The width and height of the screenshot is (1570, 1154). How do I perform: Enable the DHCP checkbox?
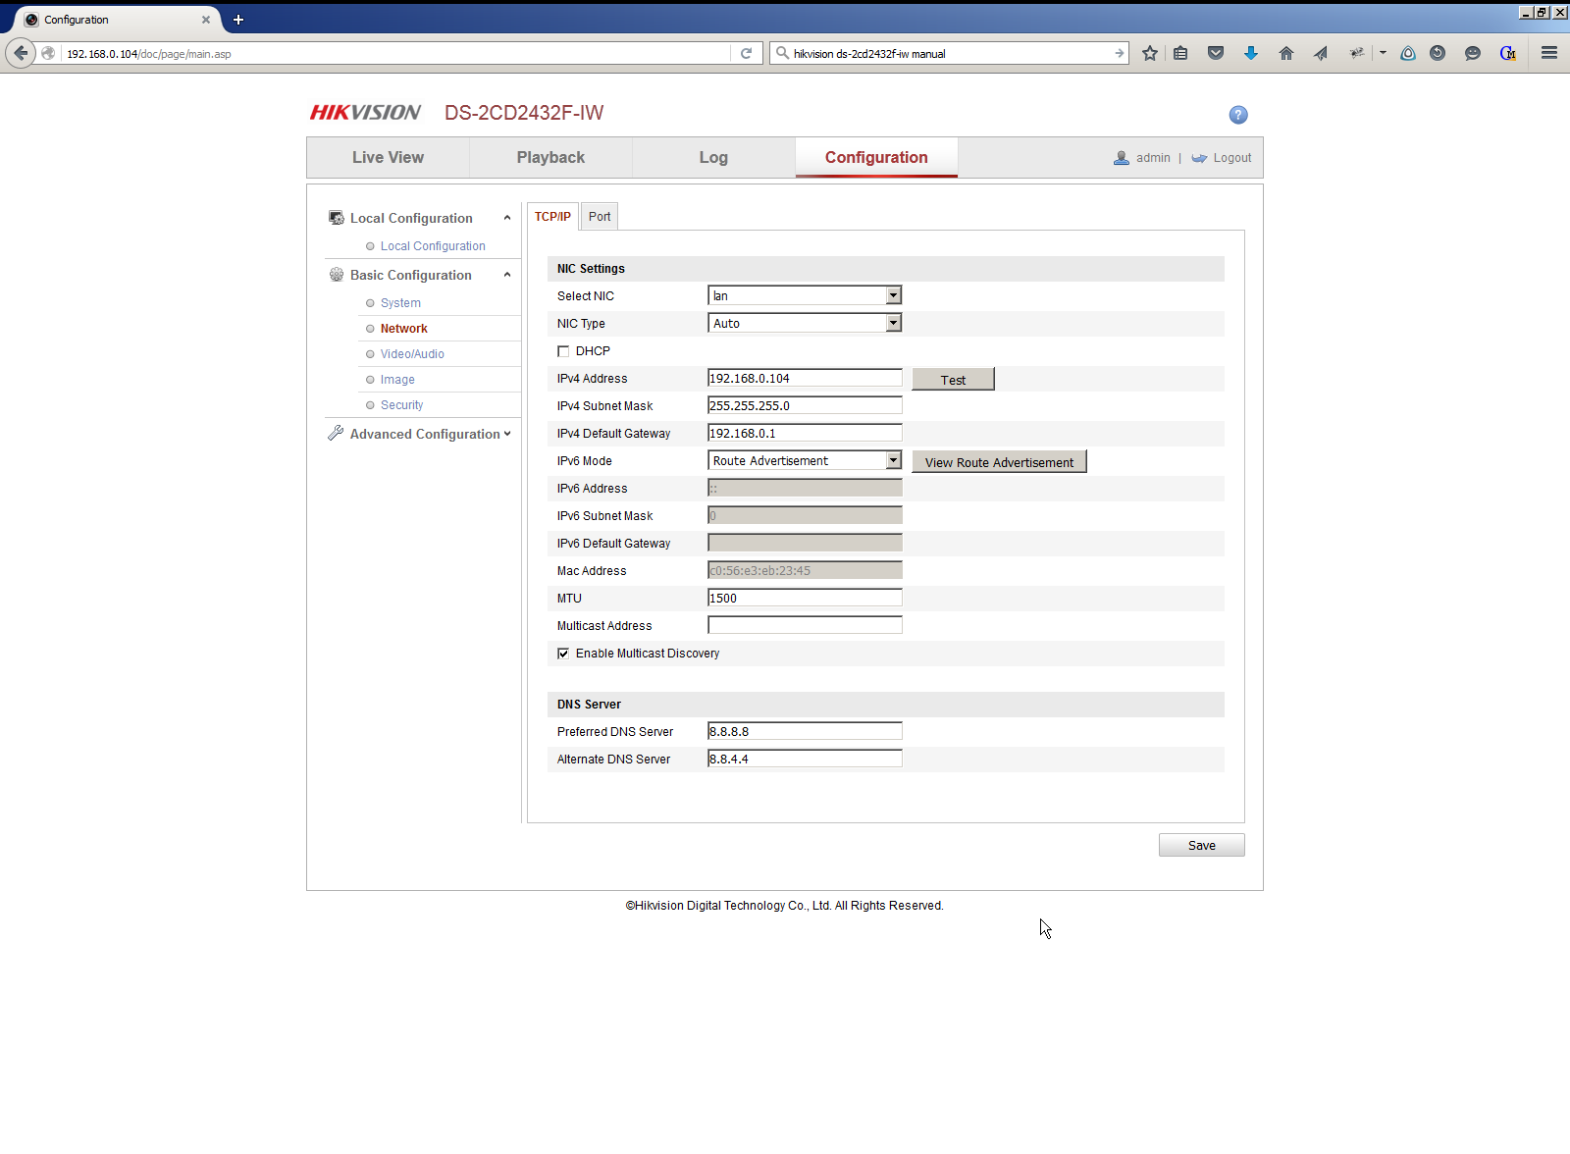pos(563,351)
